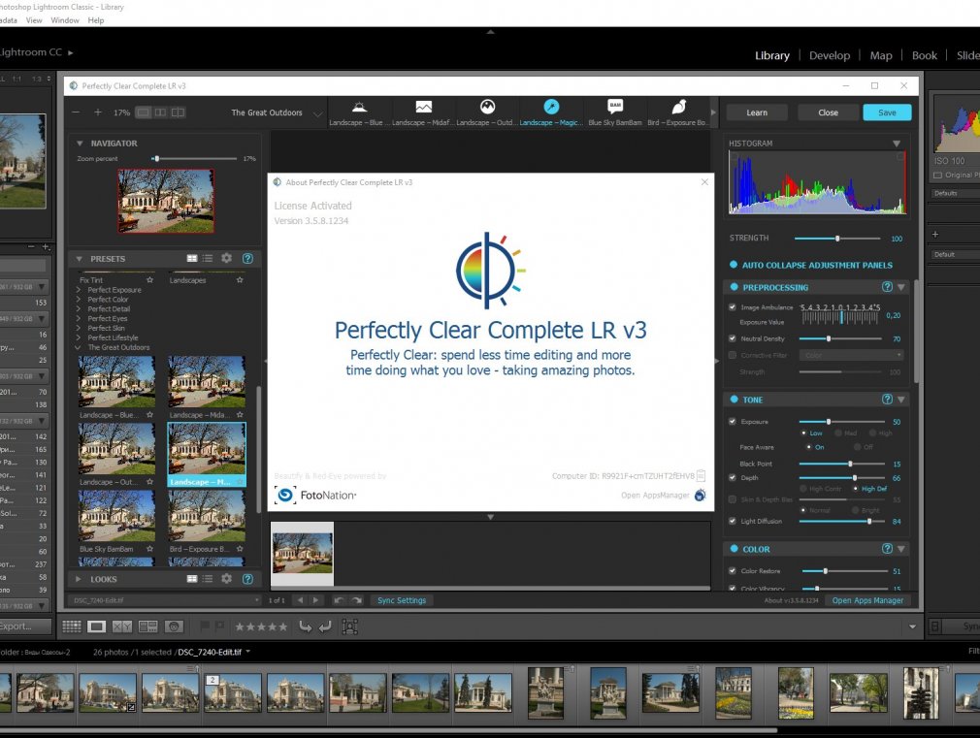The width and height of the screenshot is (980, 738).
Task: Save the Perfectly Clear edits
Action: pos(887,112)
